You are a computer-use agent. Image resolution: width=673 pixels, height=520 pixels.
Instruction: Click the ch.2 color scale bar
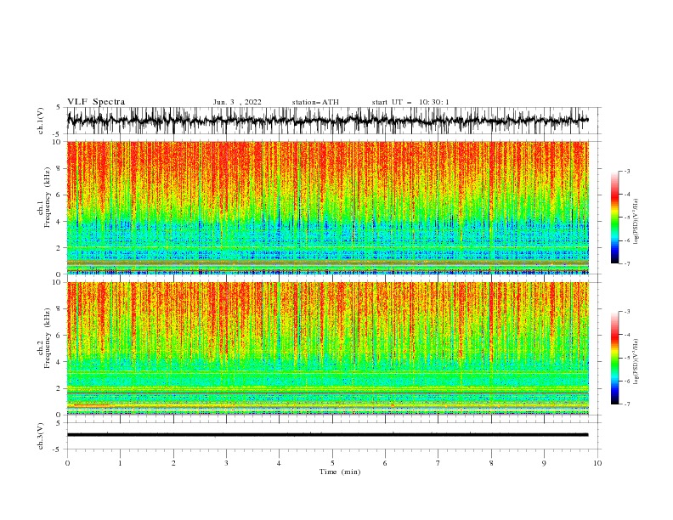click(x=614, y=358)
